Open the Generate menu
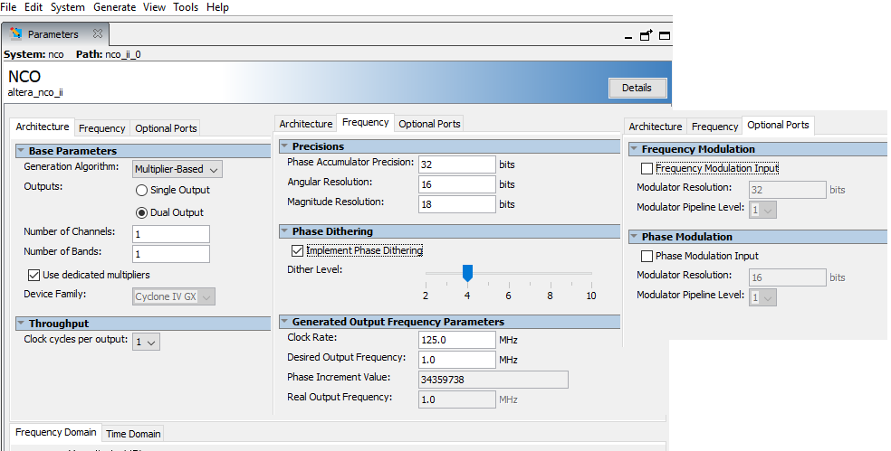This screenshot has height=451, width=891. click(114, 7)
